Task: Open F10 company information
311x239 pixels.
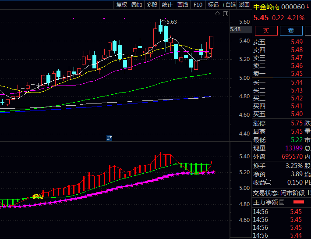Action: tap(198, 5)
